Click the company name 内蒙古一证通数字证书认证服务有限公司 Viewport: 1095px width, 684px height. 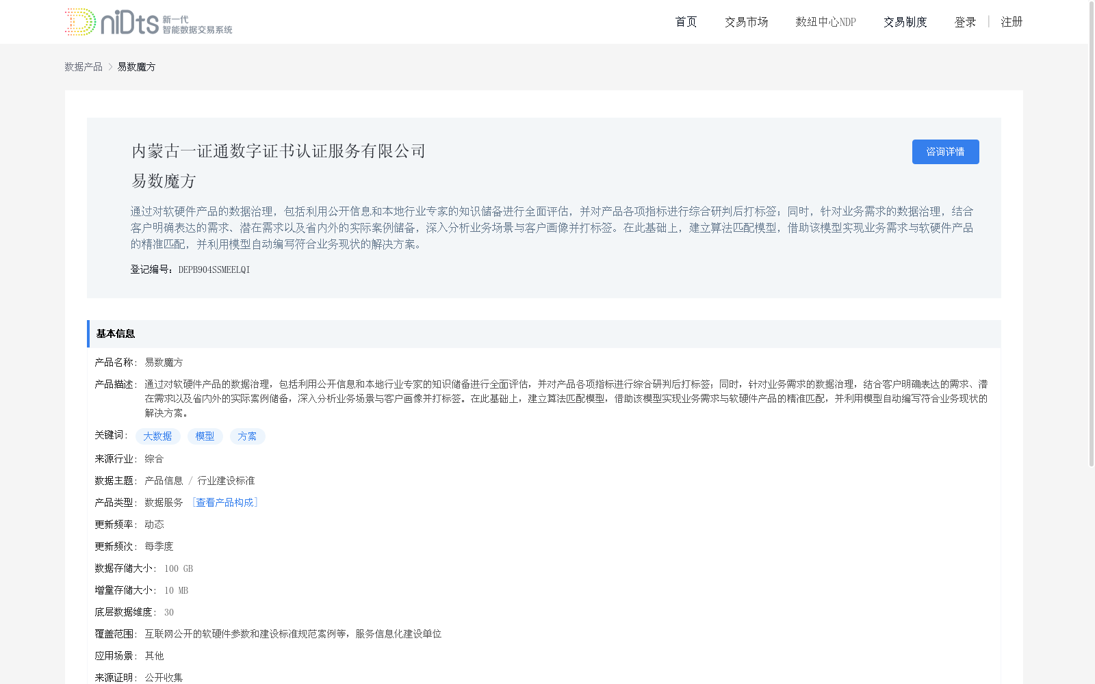pyautogui.click(x=279, y=151)
